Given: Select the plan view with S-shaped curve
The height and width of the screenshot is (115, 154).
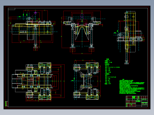Looking at the screenshot, I should point(86,80).
